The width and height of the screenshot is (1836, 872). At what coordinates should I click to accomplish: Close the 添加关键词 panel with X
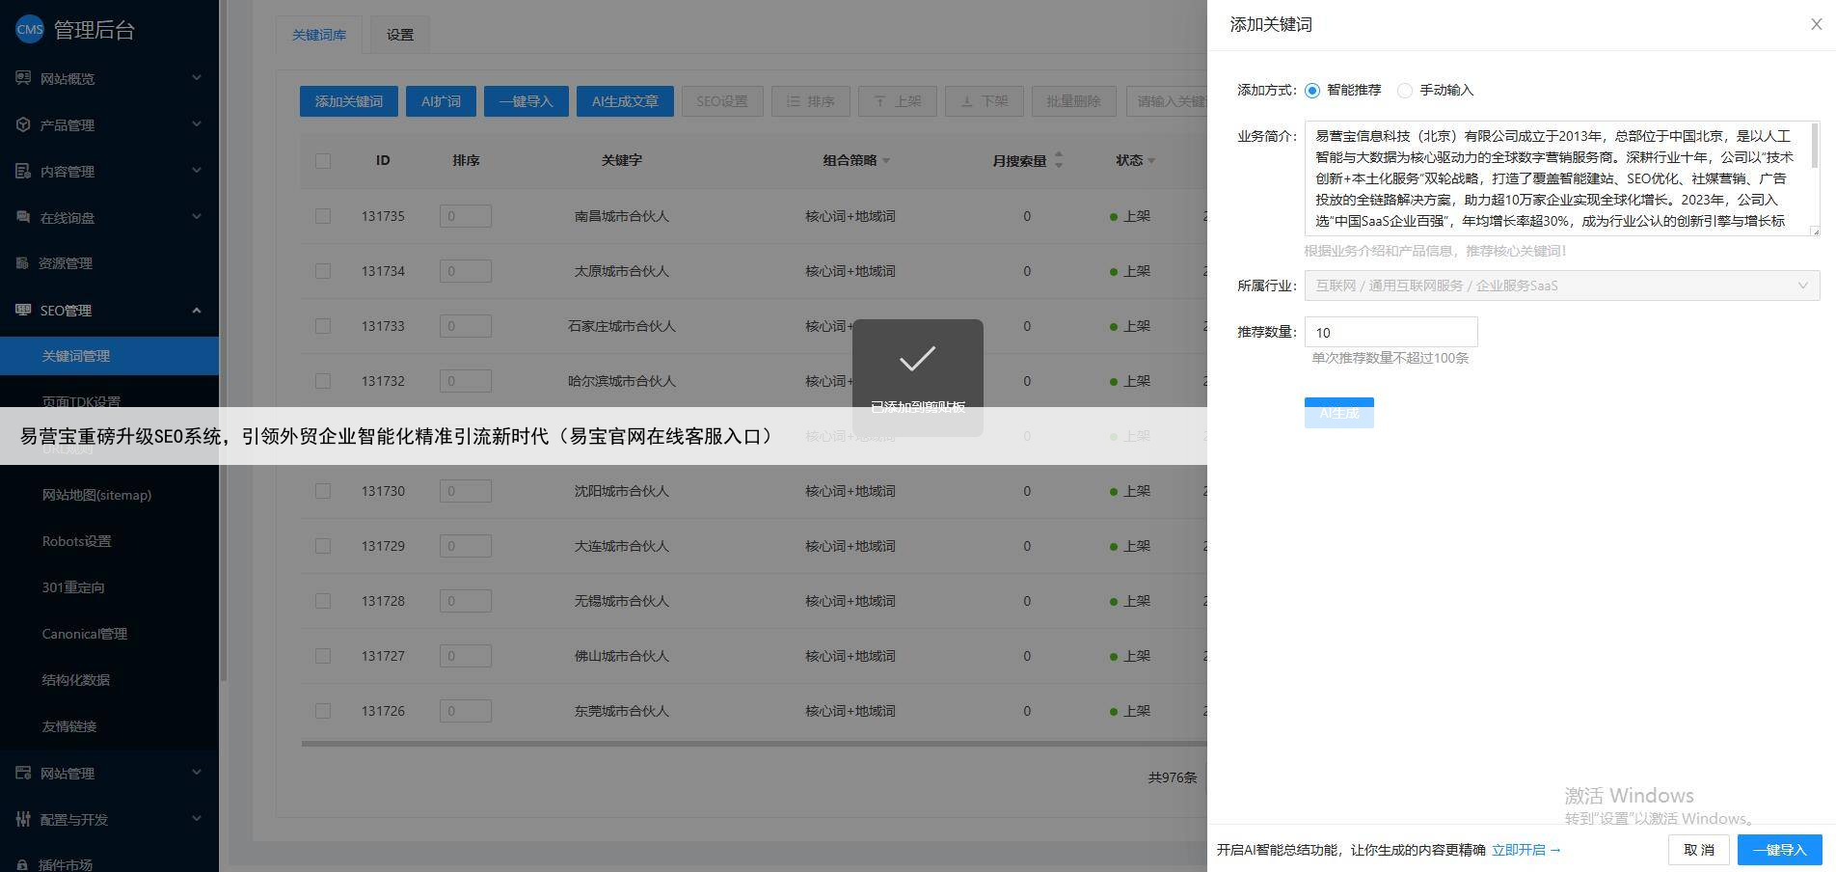tap(1816, 25)
